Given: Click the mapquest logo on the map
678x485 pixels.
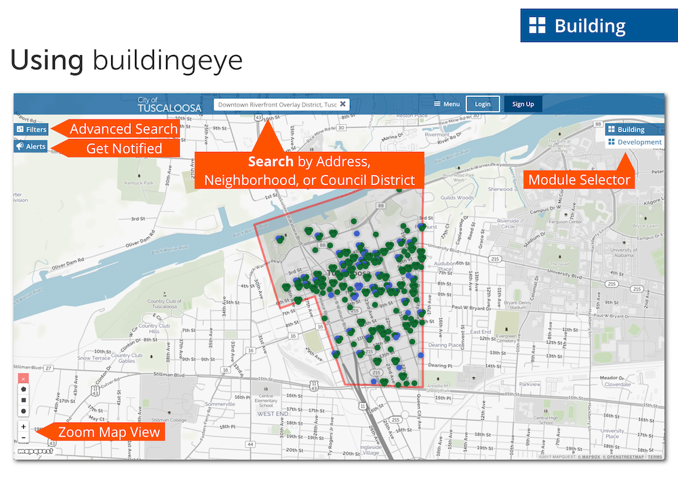Looking at the screenshot, I should tap(35, 451).
